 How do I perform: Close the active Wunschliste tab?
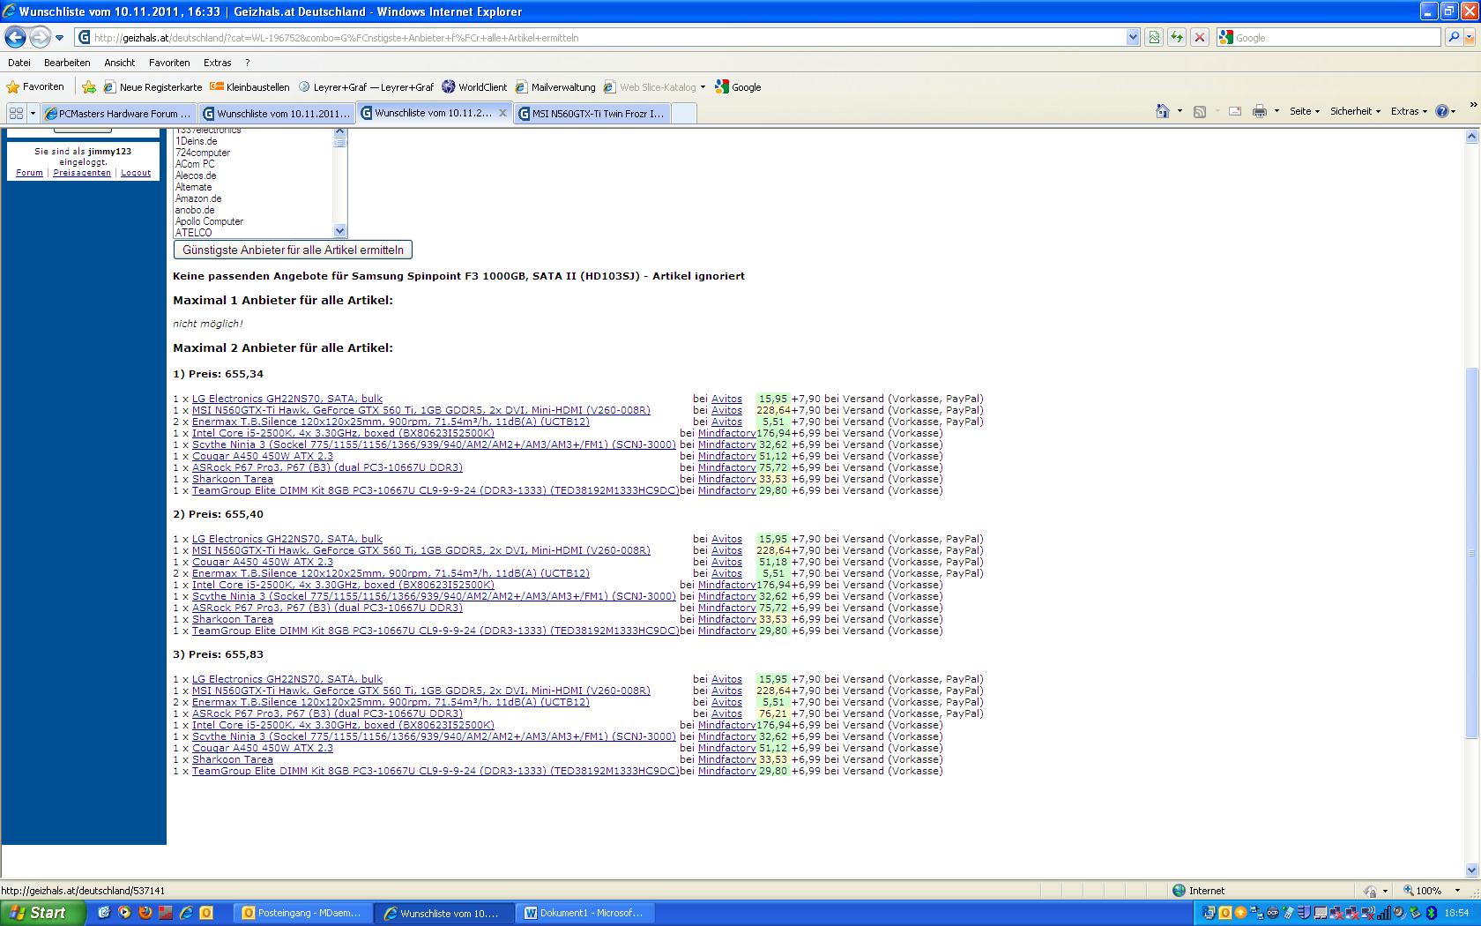pyautogui.click(x=502, y=113)
